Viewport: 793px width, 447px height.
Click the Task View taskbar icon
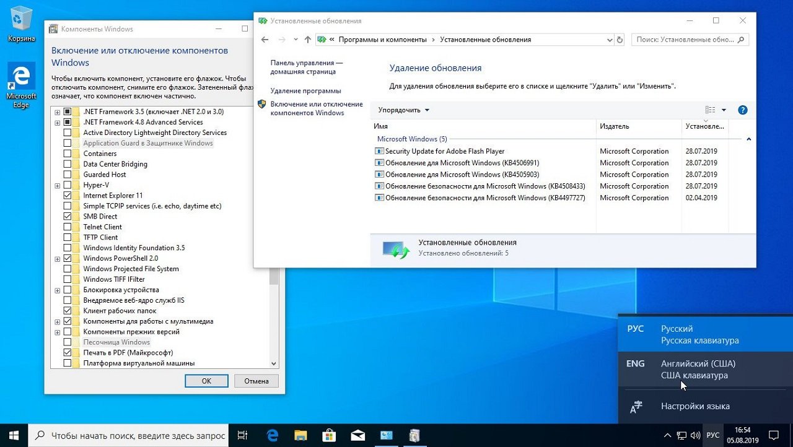(x=243, y=435)
